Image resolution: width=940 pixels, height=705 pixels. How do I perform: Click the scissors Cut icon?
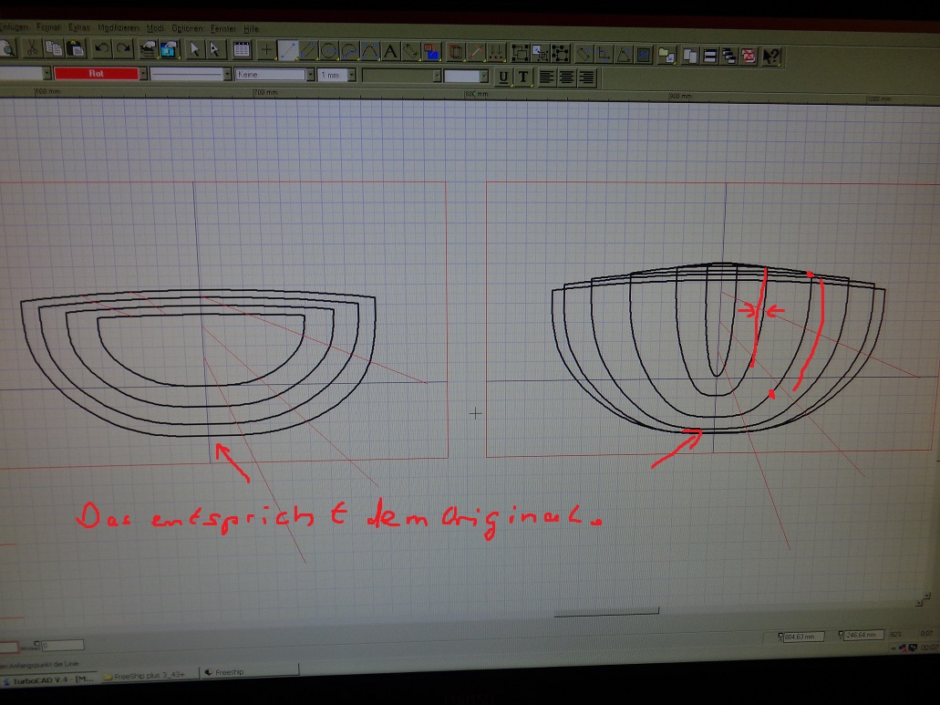(33, 49)
